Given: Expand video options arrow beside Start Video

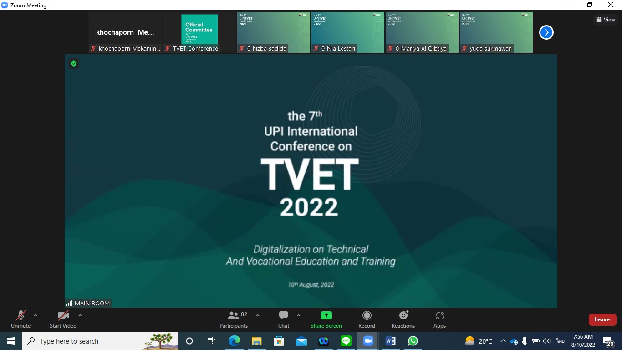Looking at the screenshot, I should coord(80,315).
